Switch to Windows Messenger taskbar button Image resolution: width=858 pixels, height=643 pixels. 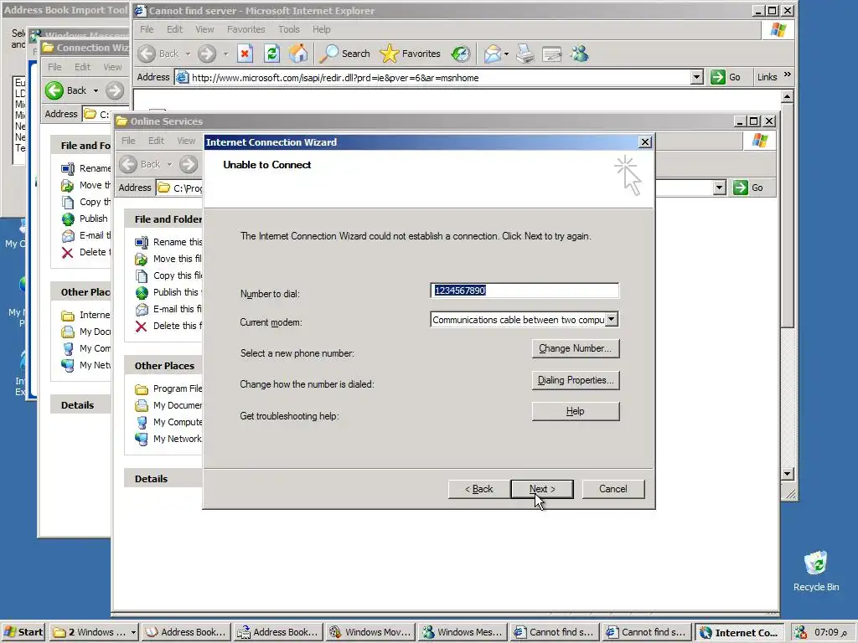coord(463,633)
